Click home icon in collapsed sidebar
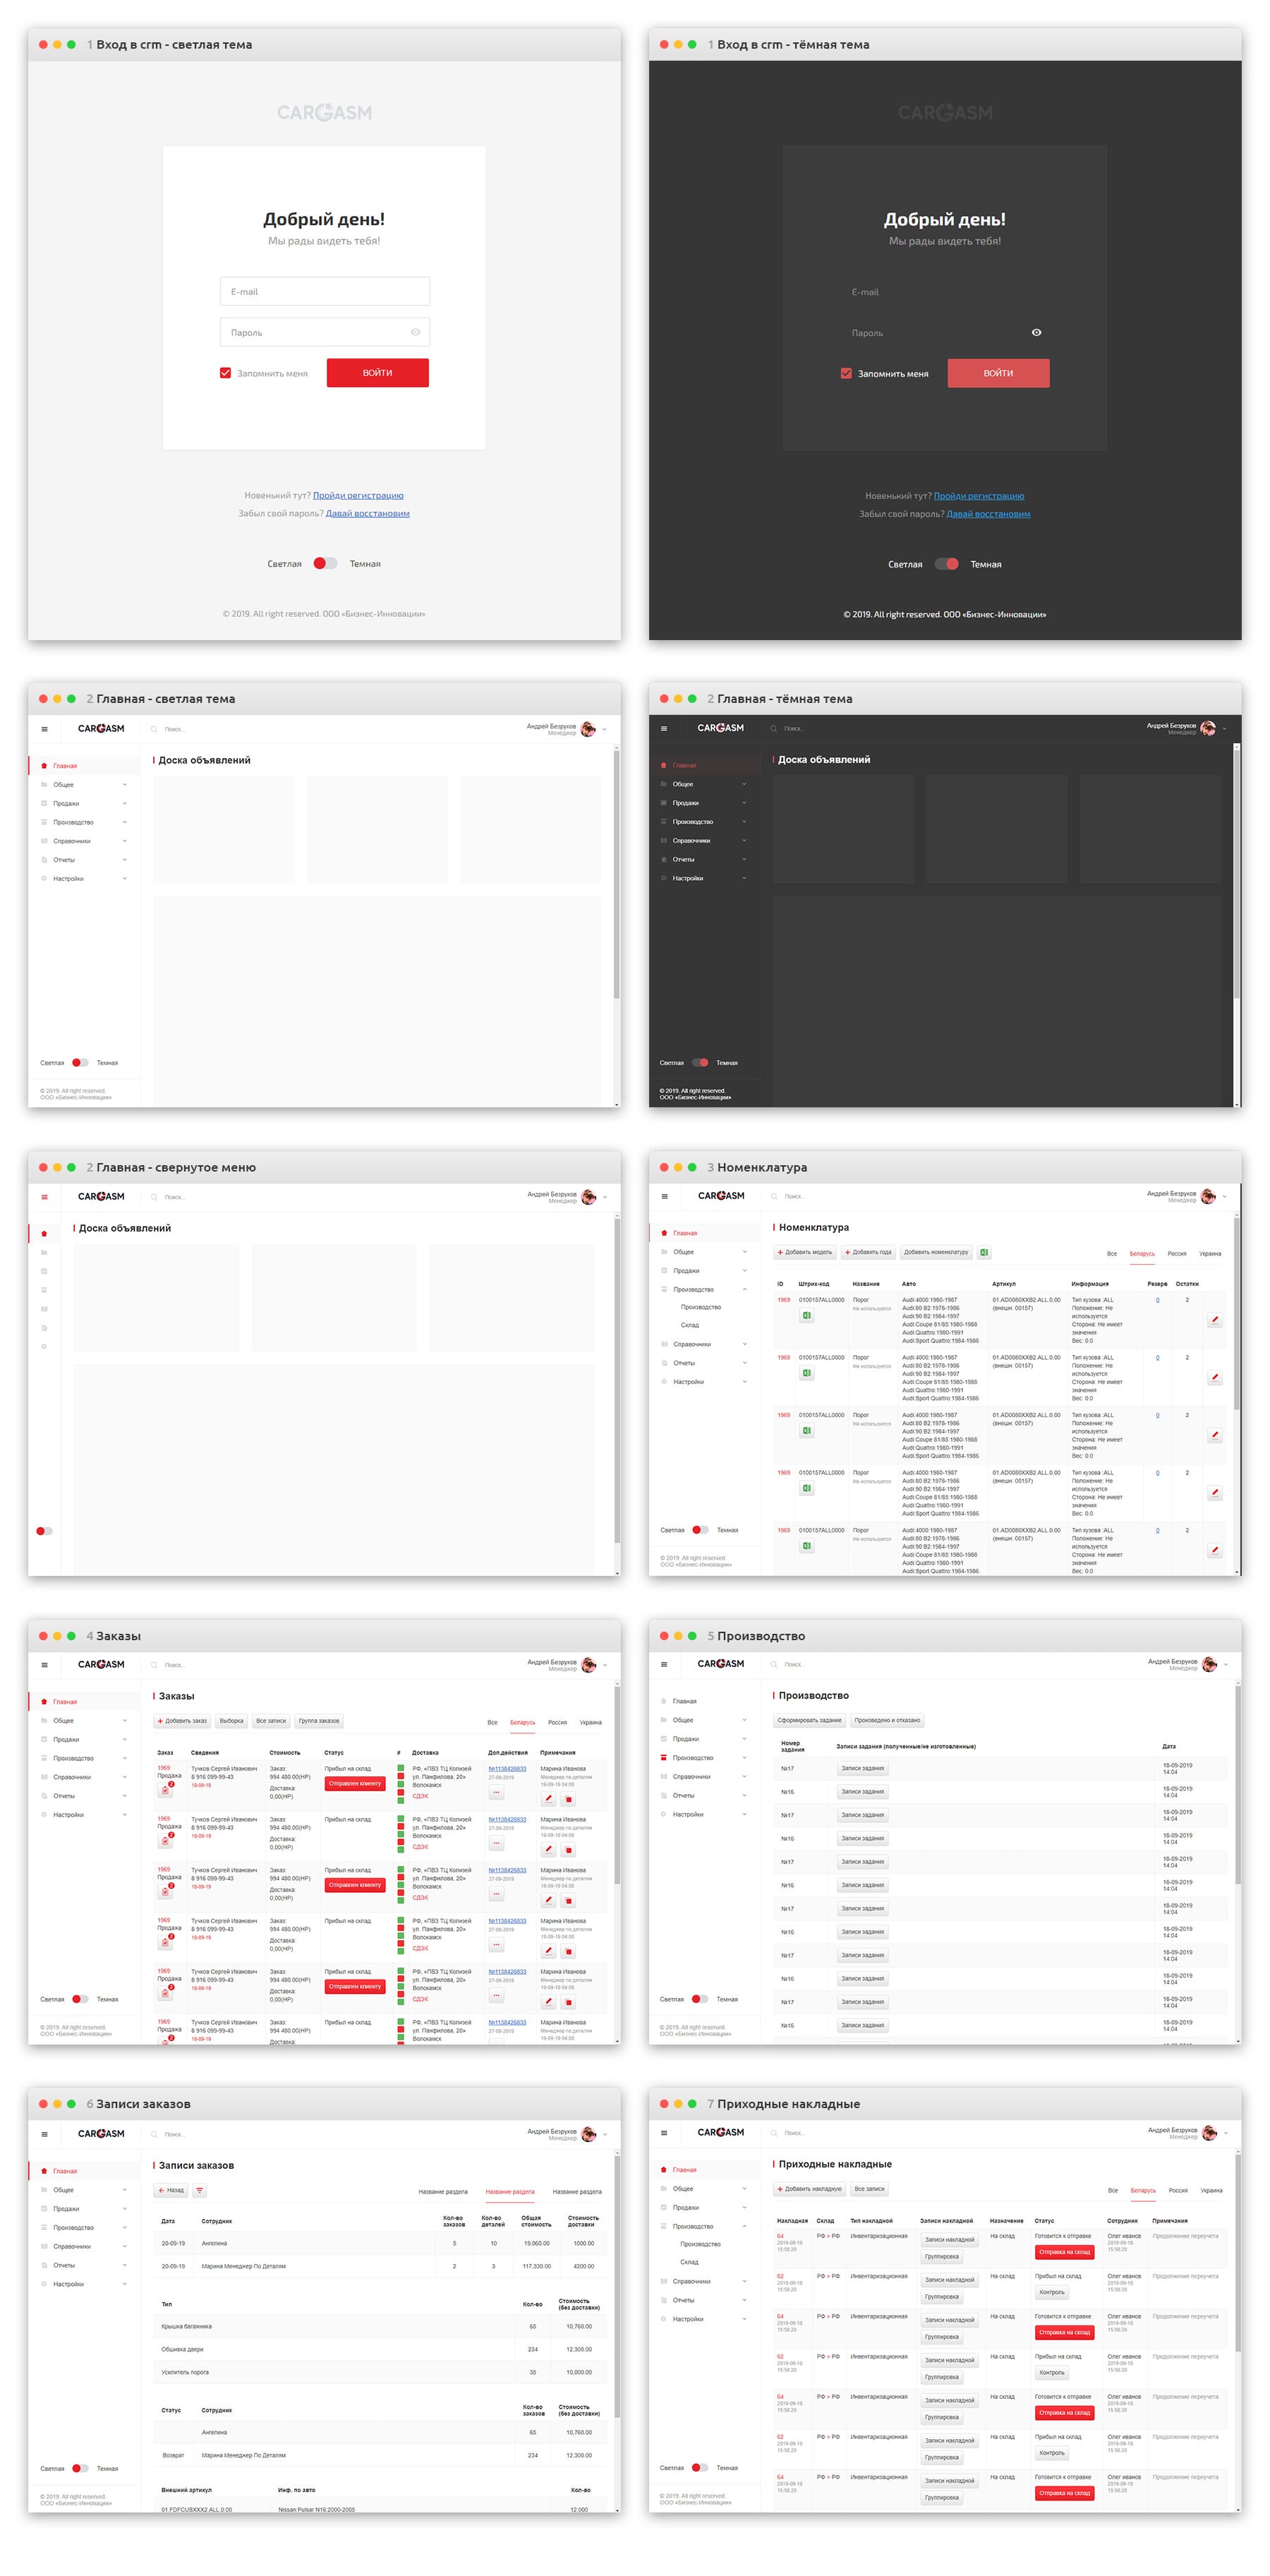 [x=44, y=1233]
